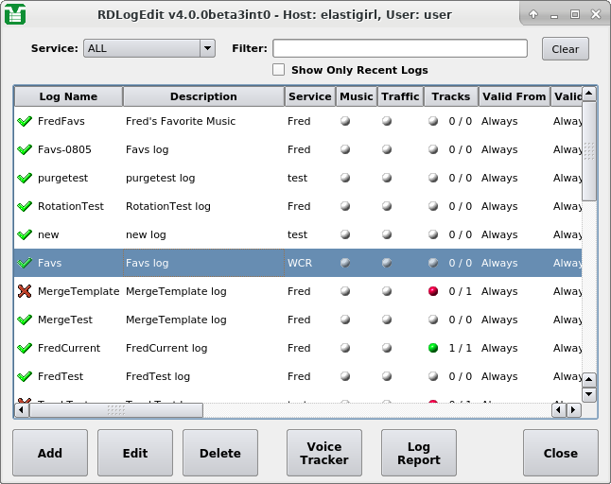
Task: Enable Show Only Recent Logs checkbox
Action: coord(279,70)
